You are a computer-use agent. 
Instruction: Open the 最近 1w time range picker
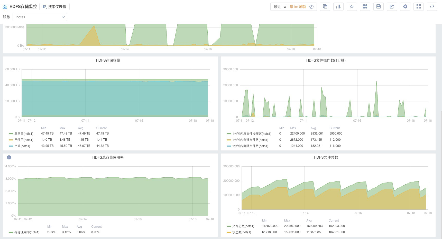280,7
